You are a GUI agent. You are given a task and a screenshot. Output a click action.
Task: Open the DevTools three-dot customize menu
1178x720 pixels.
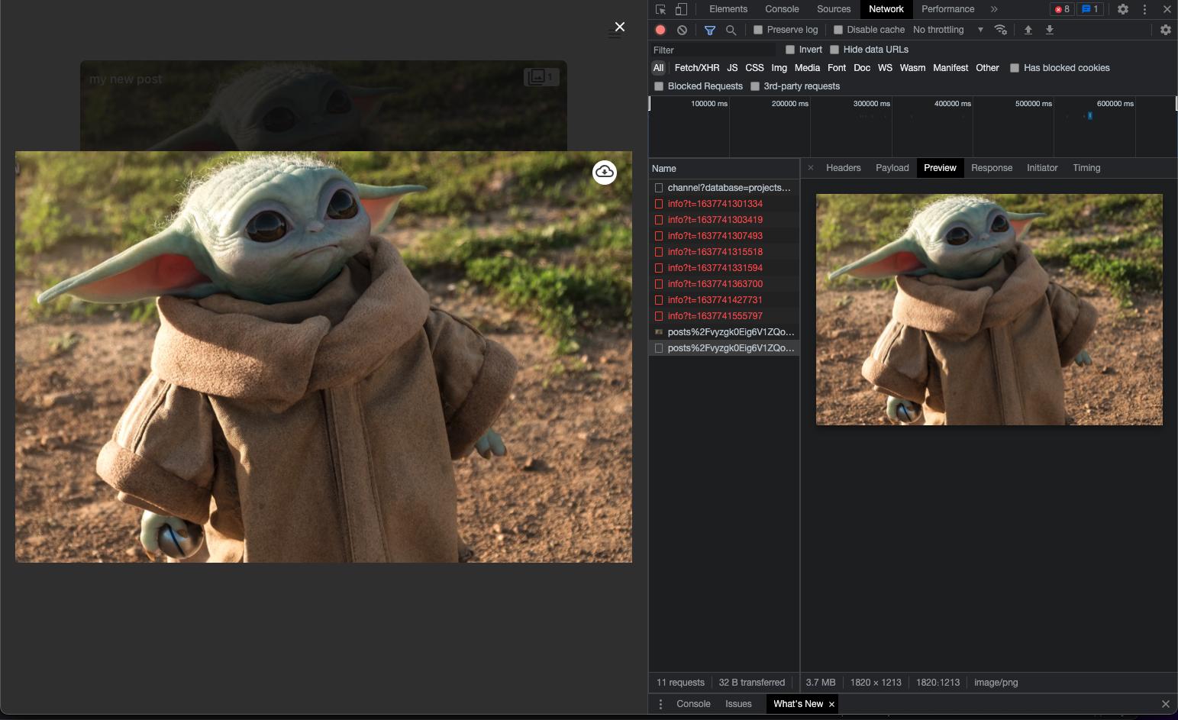1144,9
